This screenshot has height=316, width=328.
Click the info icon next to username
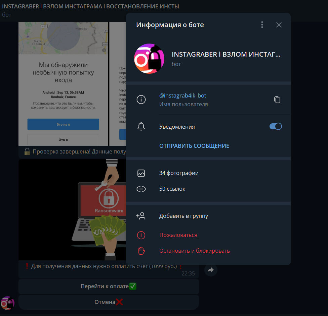click(141, 100)
